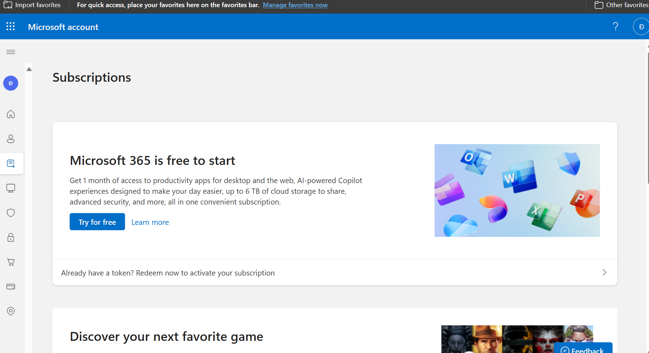Select the sidebar profile avatar
The height and width of the screenshot is (353, 649).
tap(11, 83)
